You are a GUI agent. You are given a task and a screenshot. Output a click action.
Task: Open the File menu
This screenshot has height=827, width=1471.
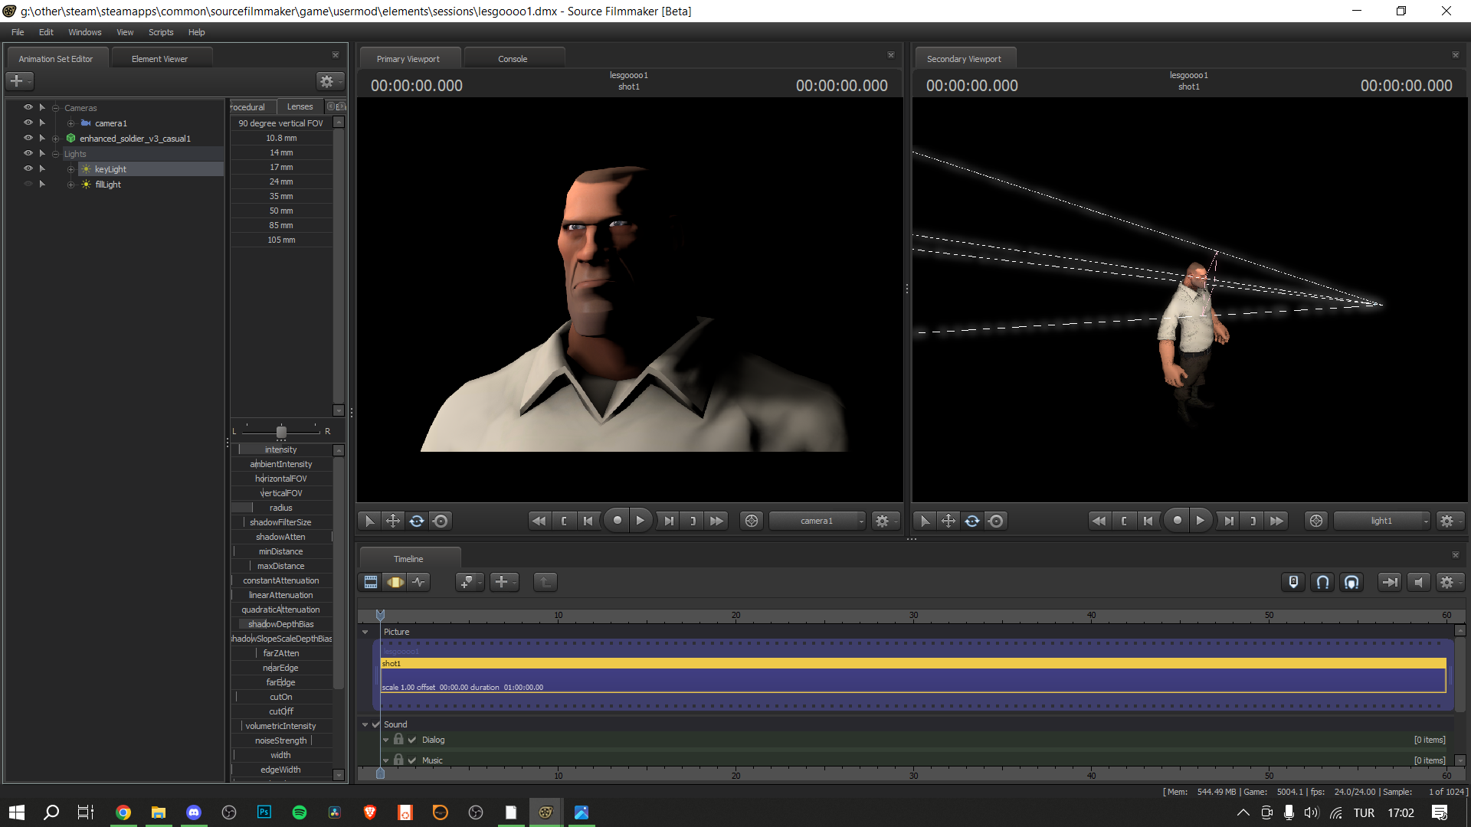pos(18,32)
